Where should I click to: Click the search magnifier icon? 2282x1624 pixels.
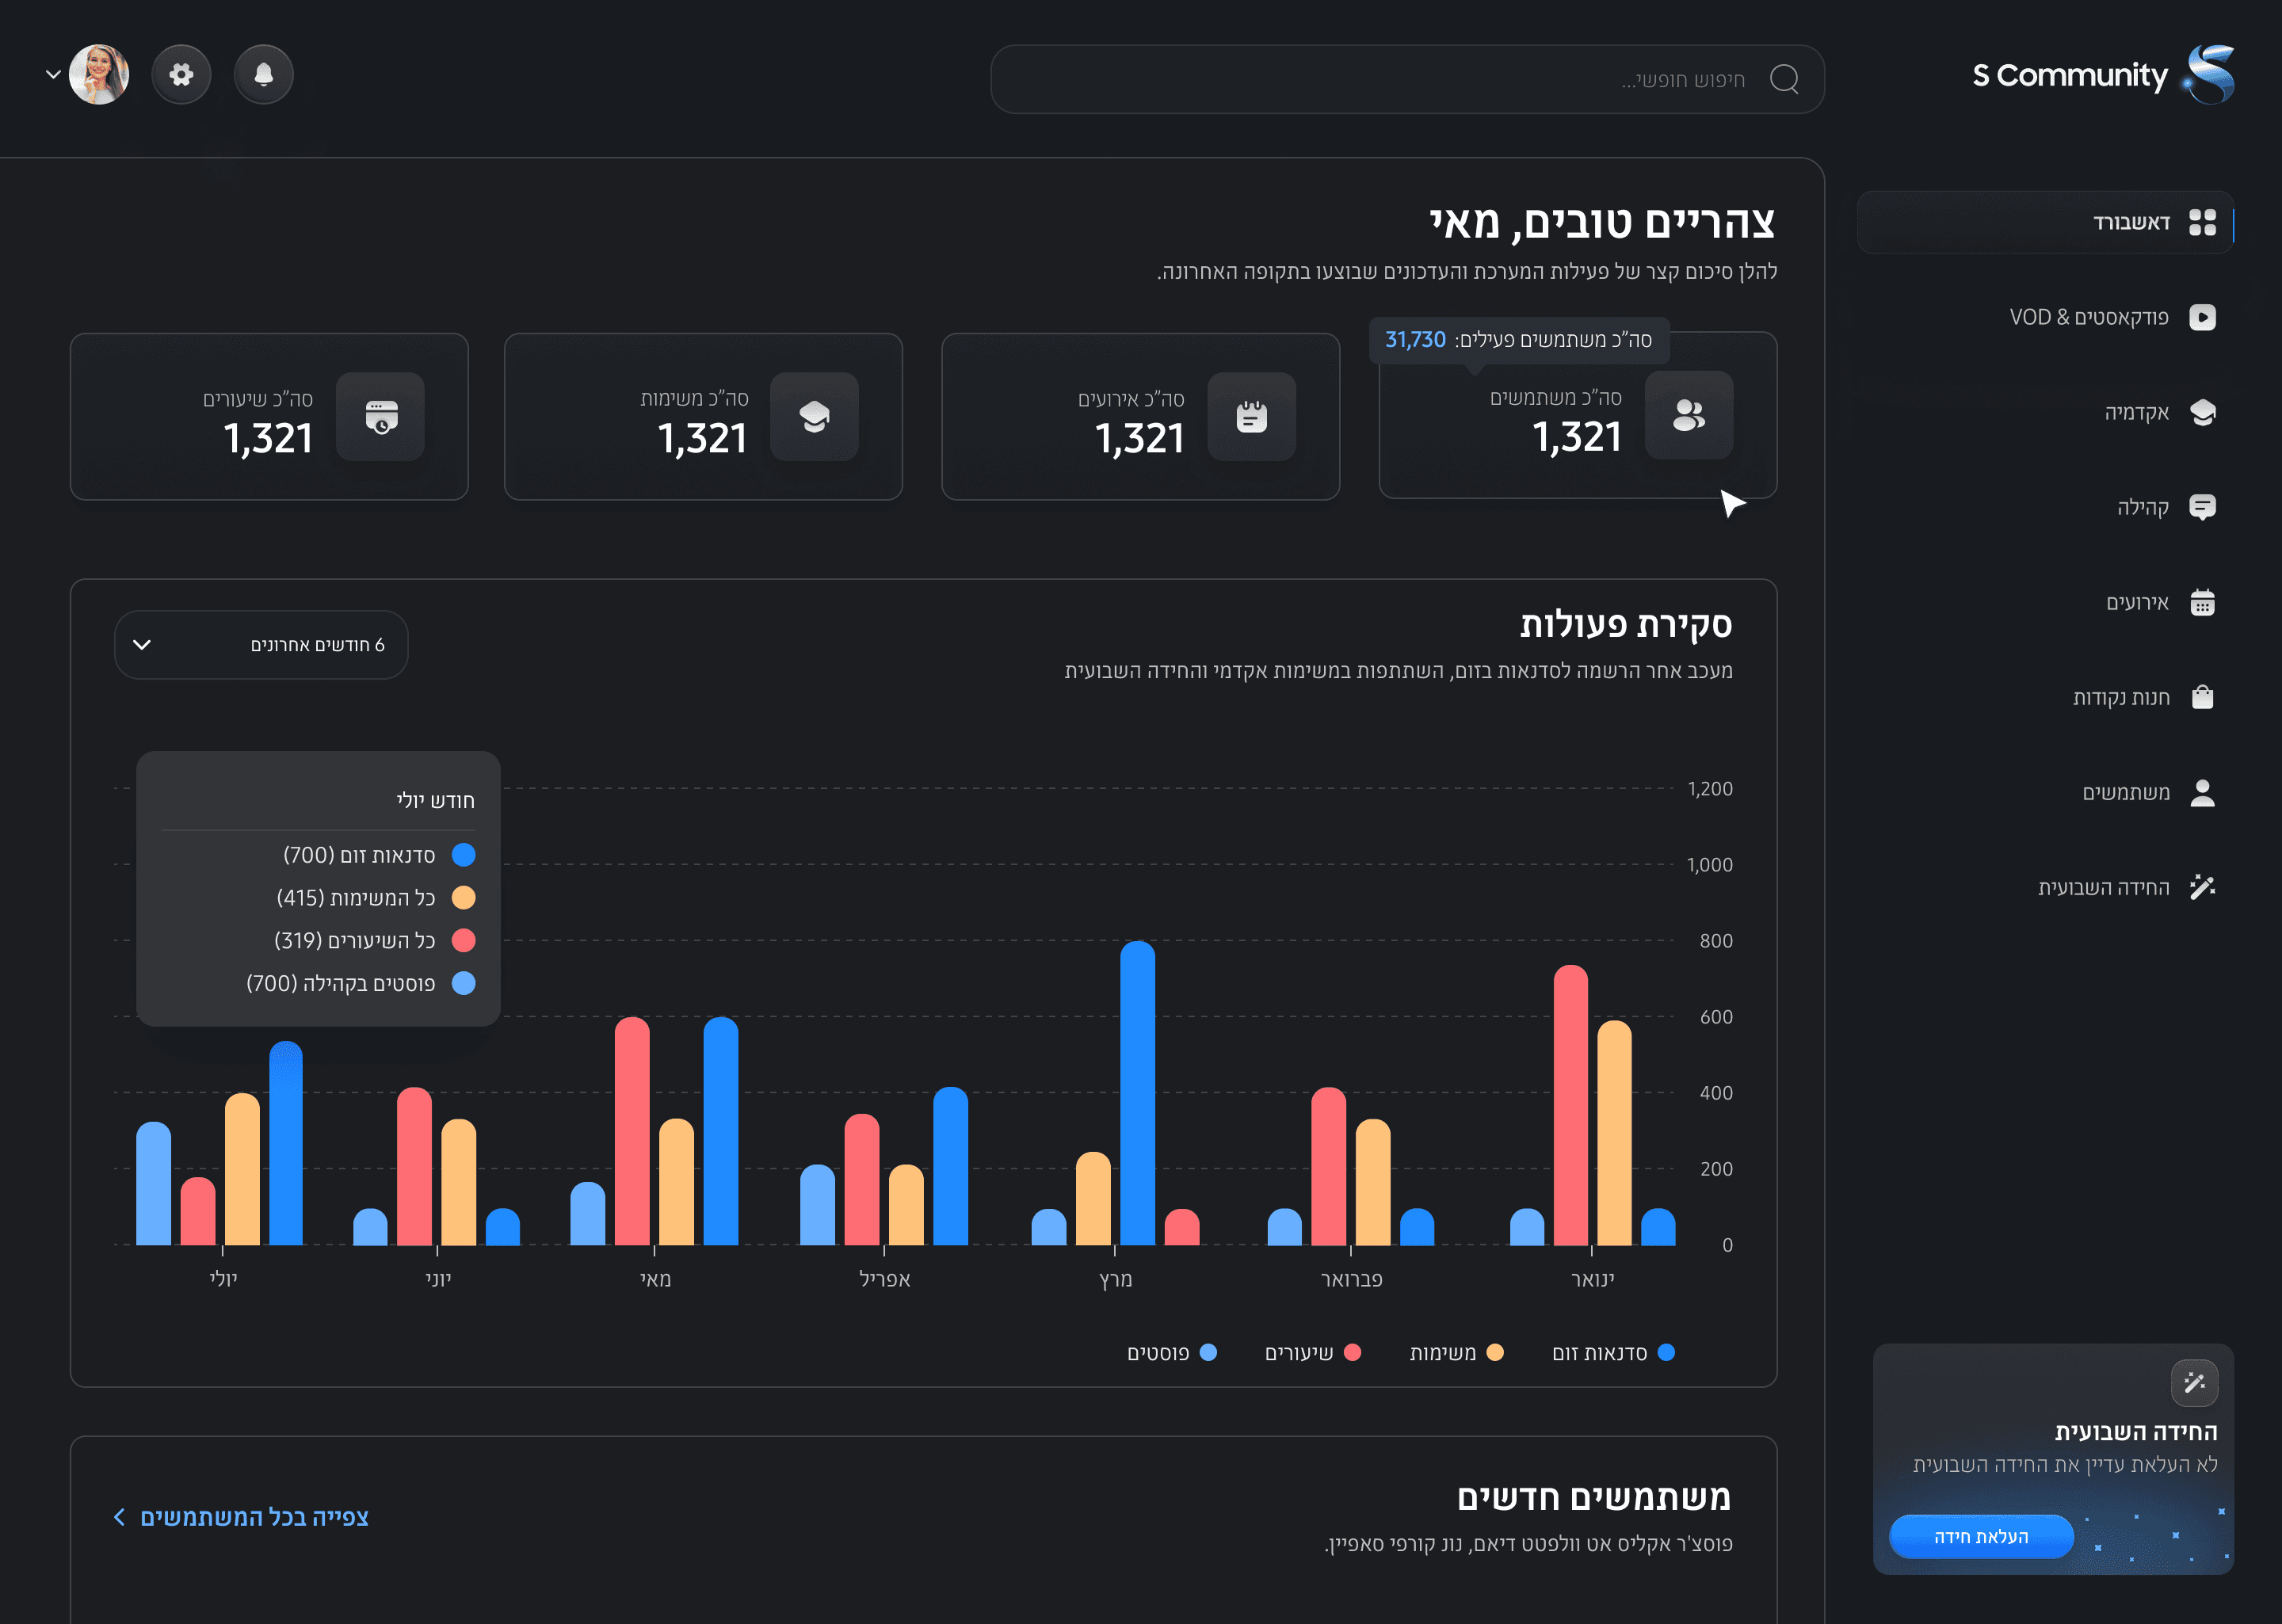(1783, 79)
